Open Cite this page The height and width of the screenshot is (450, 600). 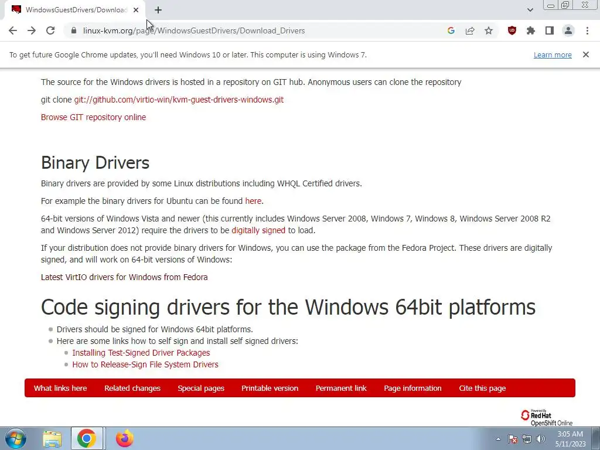pyautogui.click(x=482, y=388)
